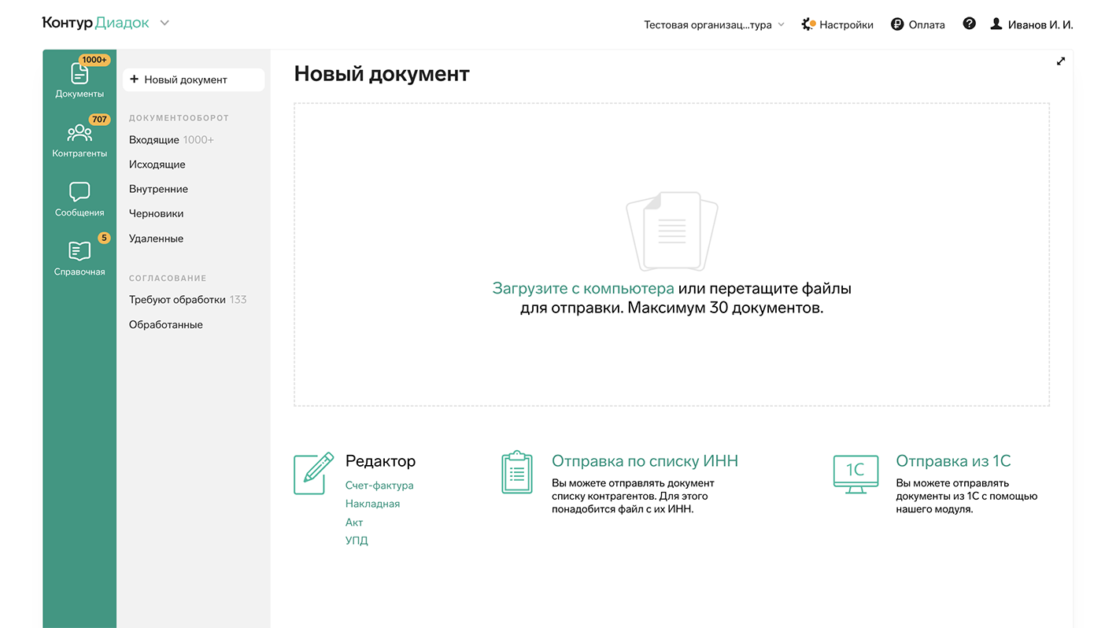Click the Новый документ button in the sidebar
Image resolution: width=1116 pixels, height=628 pixels.
[193, 79]
